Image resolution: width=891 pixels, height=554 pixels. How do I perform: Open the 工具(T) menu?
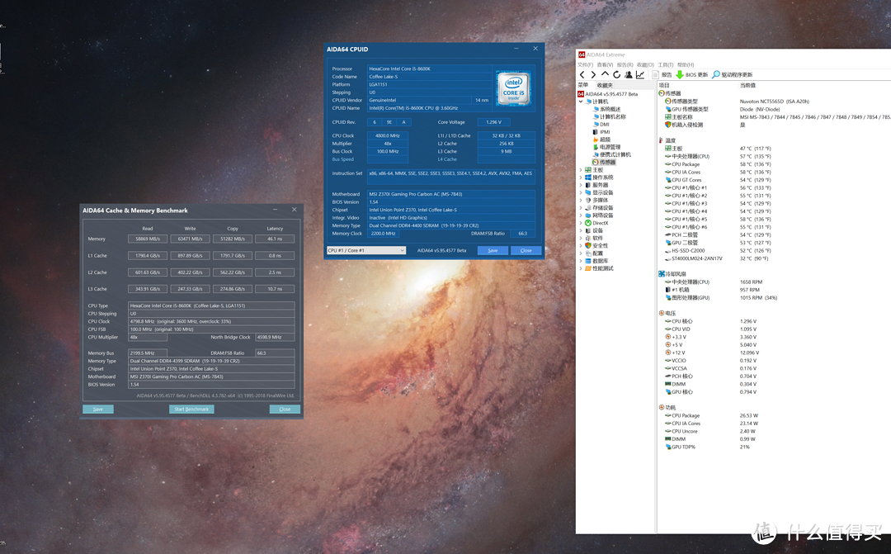click(666, 65)
